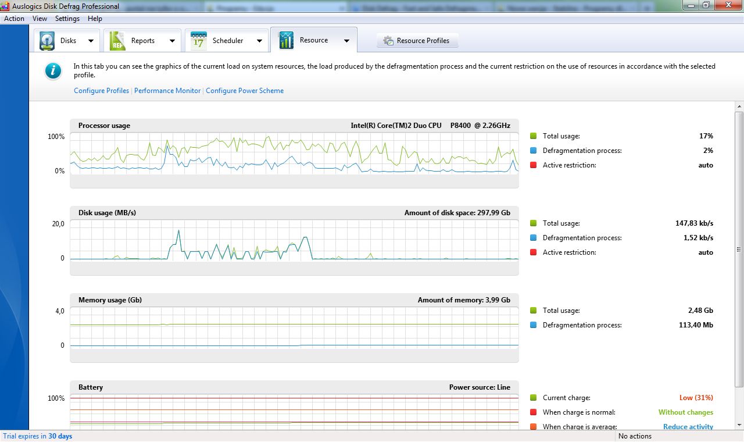Click the Resource tab chart icon
This screenshot has width=744, height=442.
tap(287, 40)
